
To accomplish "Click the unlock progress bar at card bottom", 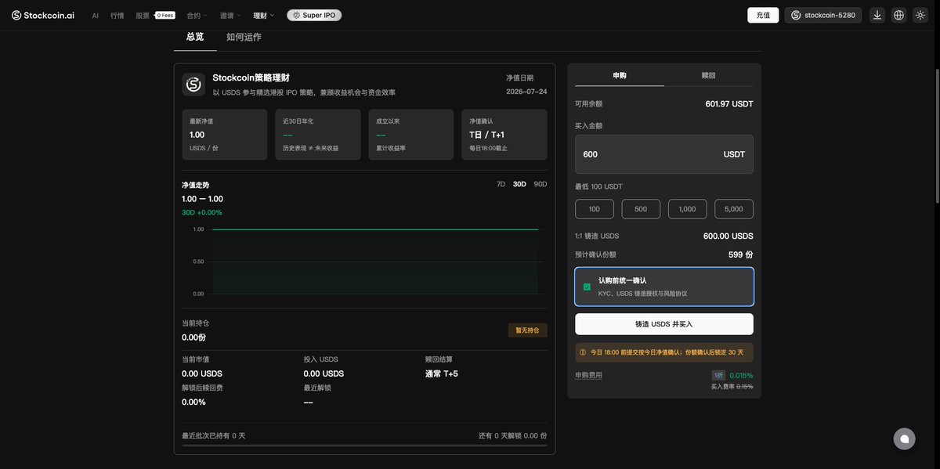I will [364, 446].
